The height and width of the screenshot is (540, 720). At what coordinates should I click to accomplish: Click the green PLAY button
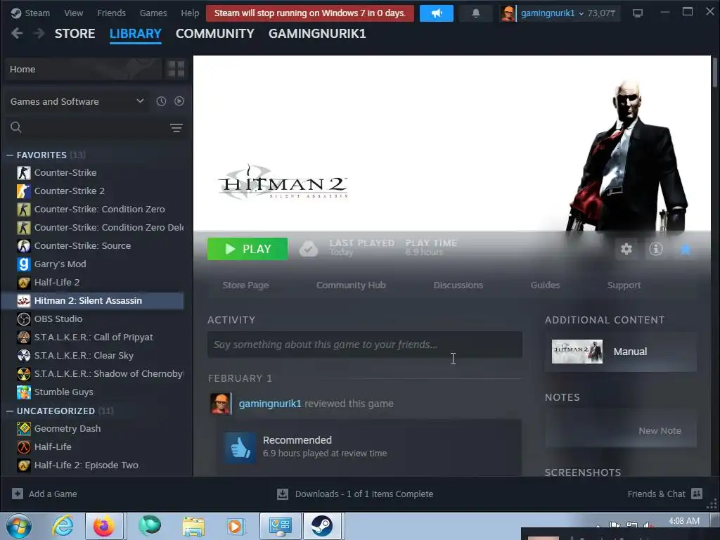pyautogui.click(x=247, y=249)
